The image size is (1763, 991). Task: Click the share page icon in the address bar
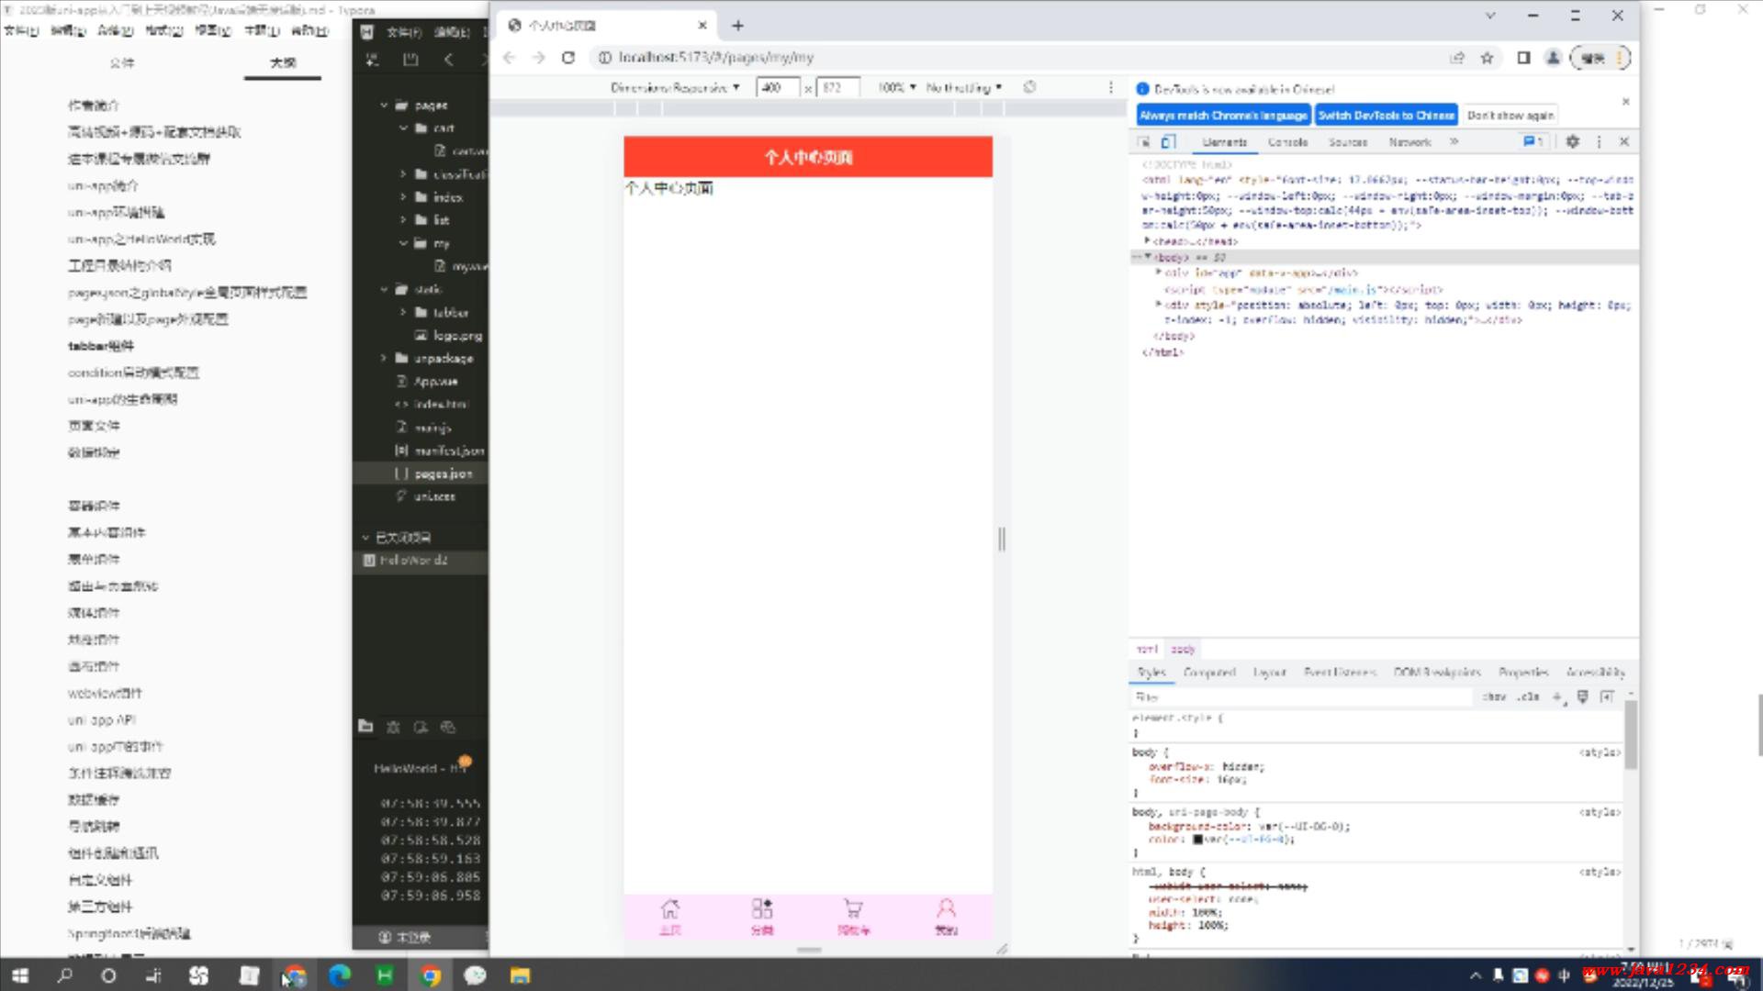pyautogui.click(x=1457, y=58)
